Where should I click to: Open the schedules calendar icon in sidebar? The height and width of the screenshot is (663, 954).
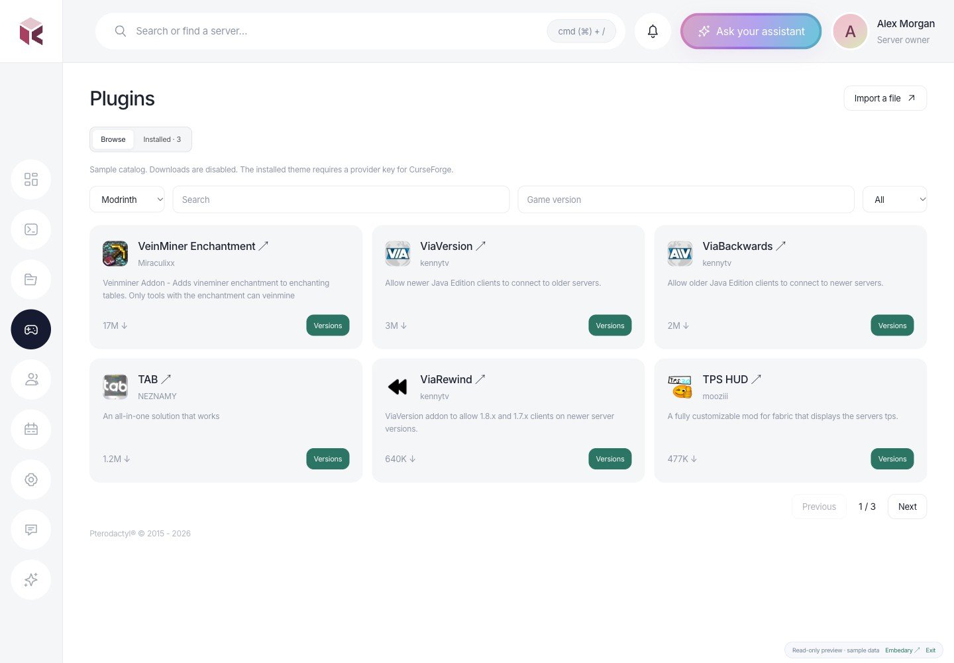[x=31, y=430]
